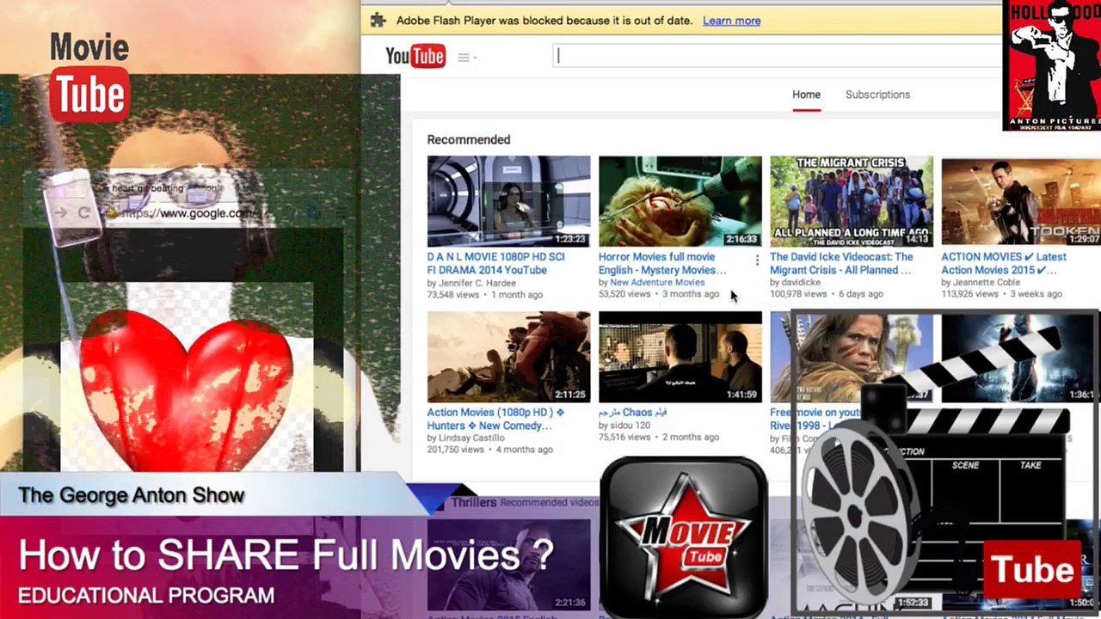The width and height of the screenshot is (1101, 619).
Task: Click the plugin puzzle-piece icon in the Flash warning bar
Action: coord(378,21)
